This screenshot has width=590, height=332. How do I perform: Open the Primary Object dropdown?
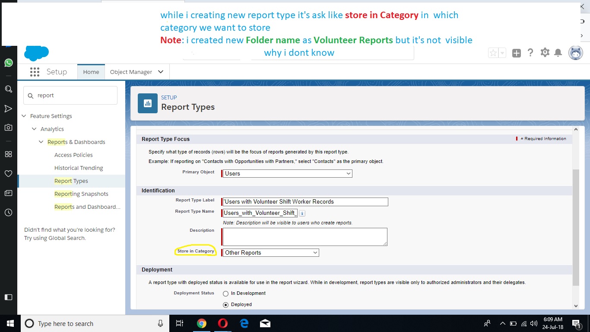pos(287,173)
